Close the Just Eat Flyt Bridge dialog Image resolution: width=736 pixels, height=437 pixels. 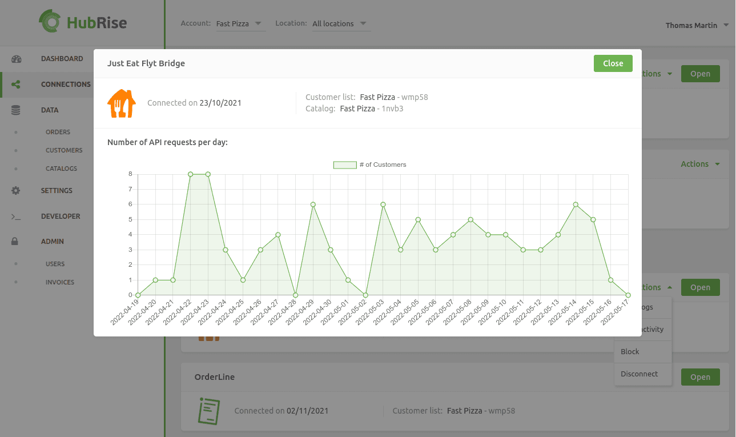click(x=613, y=63)
